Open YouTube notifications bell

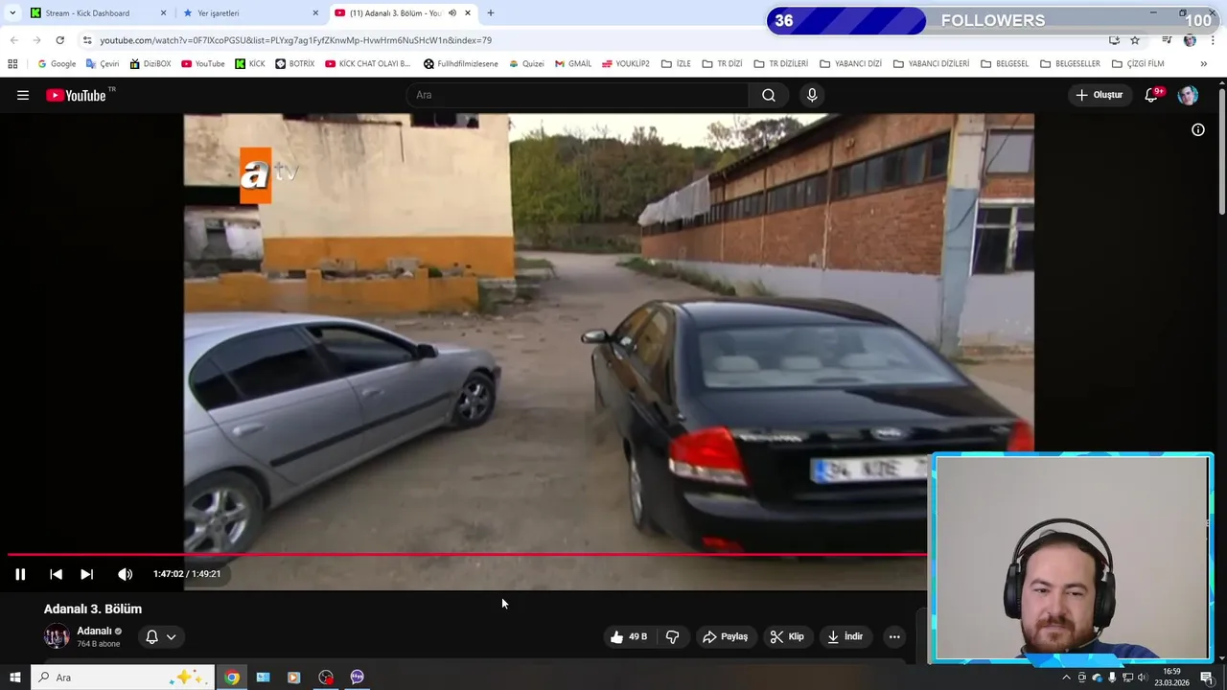tap(1152, 95)
